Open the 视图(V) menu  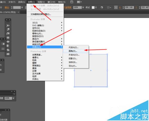(x=41, y=2)
